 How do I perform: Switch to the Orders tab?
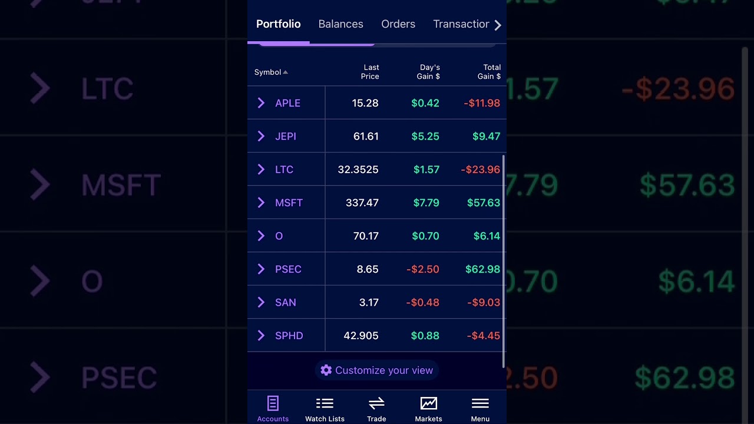point(398,24)
